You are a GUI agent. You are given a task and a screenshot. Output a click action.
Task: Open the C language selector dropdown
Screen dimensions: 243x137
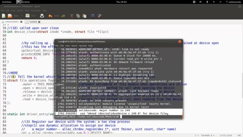tap(197, 135)
